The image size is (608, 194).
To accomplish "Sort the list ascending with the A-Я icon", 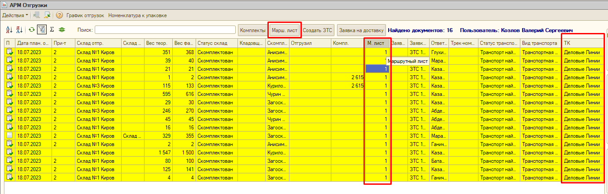I will click(x=9, y=30).
